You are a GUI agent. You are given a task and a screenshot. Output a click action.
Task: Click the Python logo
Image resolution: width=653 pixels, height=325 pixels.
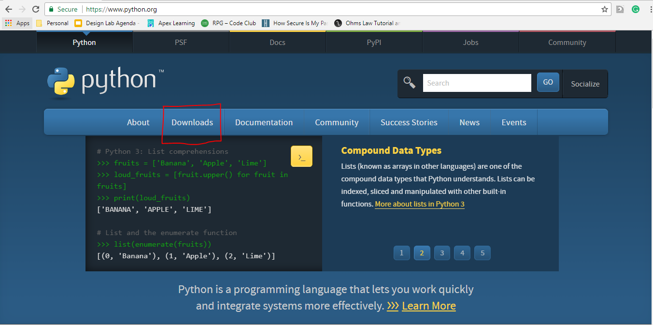coord(105,82)
